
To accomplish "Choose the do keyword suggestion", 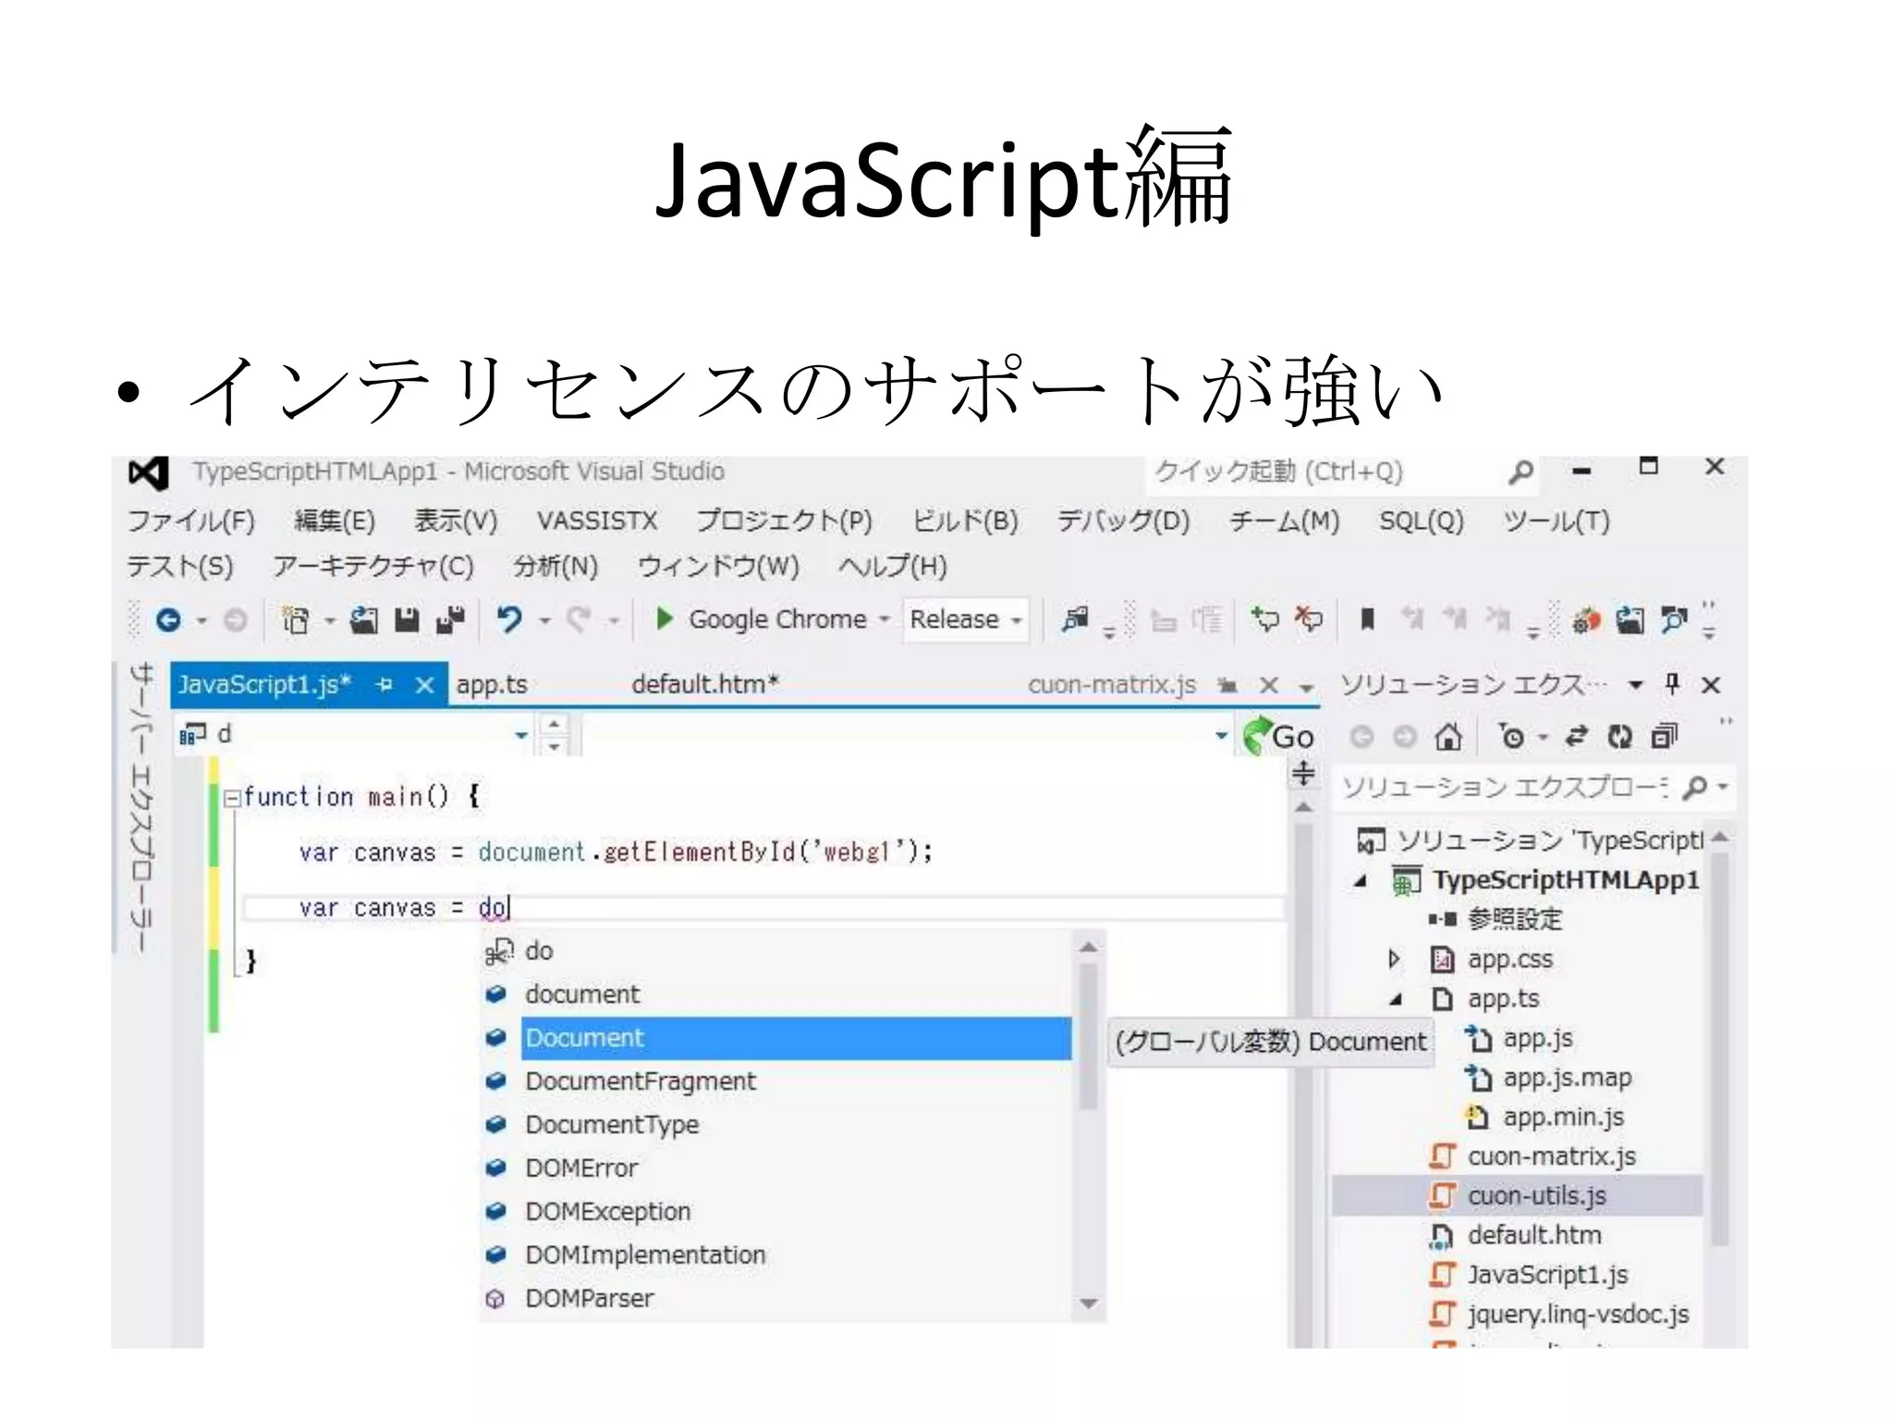I will click(x=539, y=951).
